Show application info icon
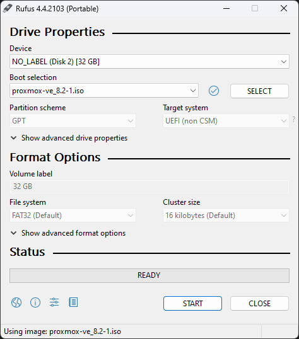299x339 pixels. [x=35, y=302]
